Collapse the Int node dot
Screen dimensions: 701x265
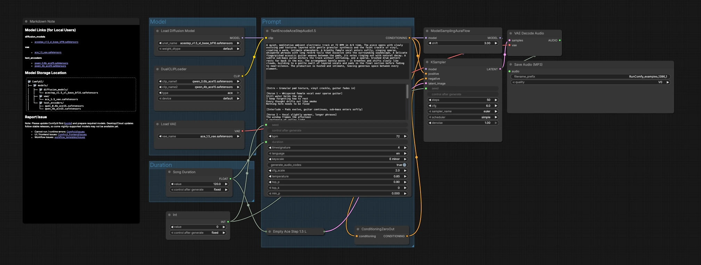[170, 215]
